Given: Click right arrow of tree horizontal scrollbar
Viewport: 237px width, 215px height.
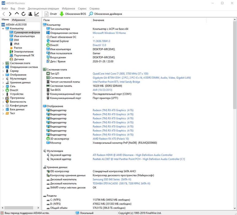Looking at the screenshot, I should (x=38, y=208).
